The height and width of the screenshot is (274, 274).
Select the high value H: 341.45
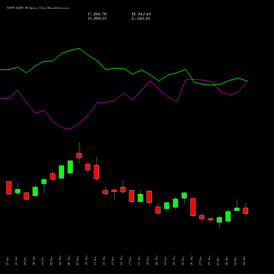(x=141, y=14)
